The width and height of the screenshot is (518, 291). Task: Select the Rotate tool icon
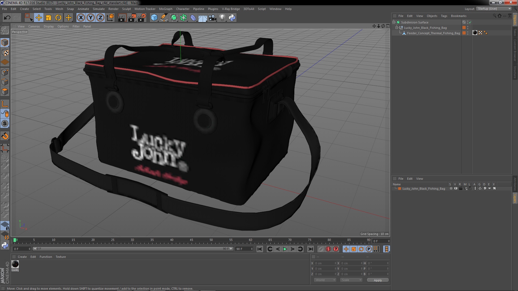(x=58, y=18)
